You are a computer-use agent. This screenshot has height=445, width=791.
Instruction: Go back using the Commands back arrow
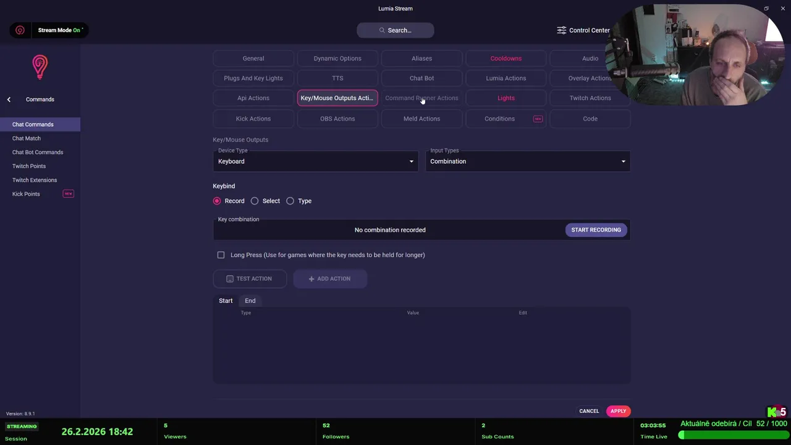click(9, 100)
